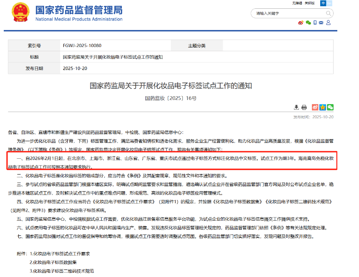This screenshot has height=277, width=359.
Task: Share article to Weibo via red icon
Action: [x=315, y=107]
